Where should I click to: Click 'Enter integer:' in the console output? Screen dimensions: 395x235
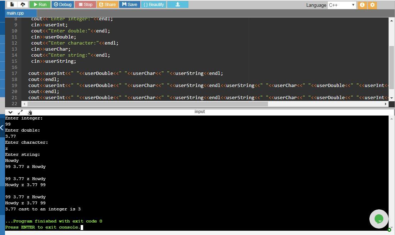[24, 118]
